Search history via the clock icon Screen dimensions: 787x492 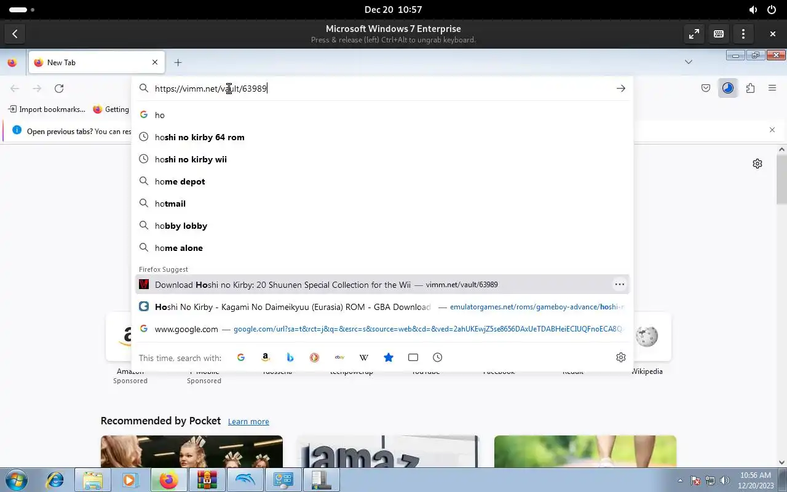coord(438,357)
